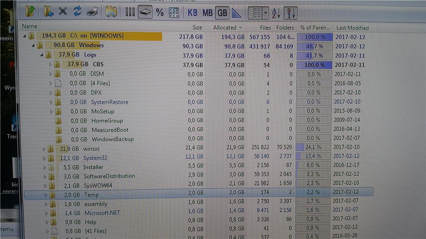Viewport: 426px width, 239px height.
Task: Toggle allocated space disk drive icon
Action: [145, 12]
